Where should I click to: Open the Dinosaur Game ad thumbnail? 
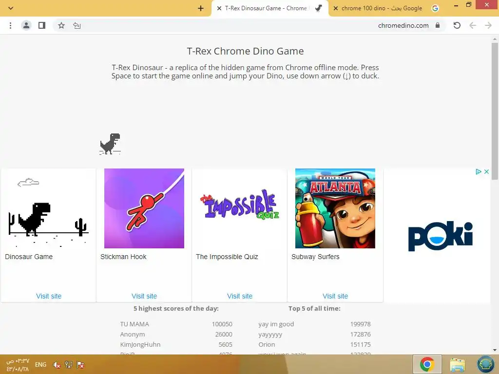pos(48,208)
